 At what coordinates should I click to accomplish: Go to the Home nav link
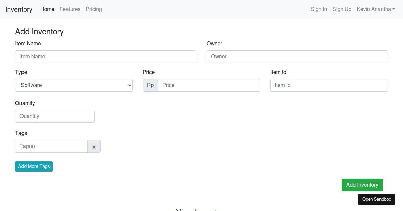[x=47, y=9]
